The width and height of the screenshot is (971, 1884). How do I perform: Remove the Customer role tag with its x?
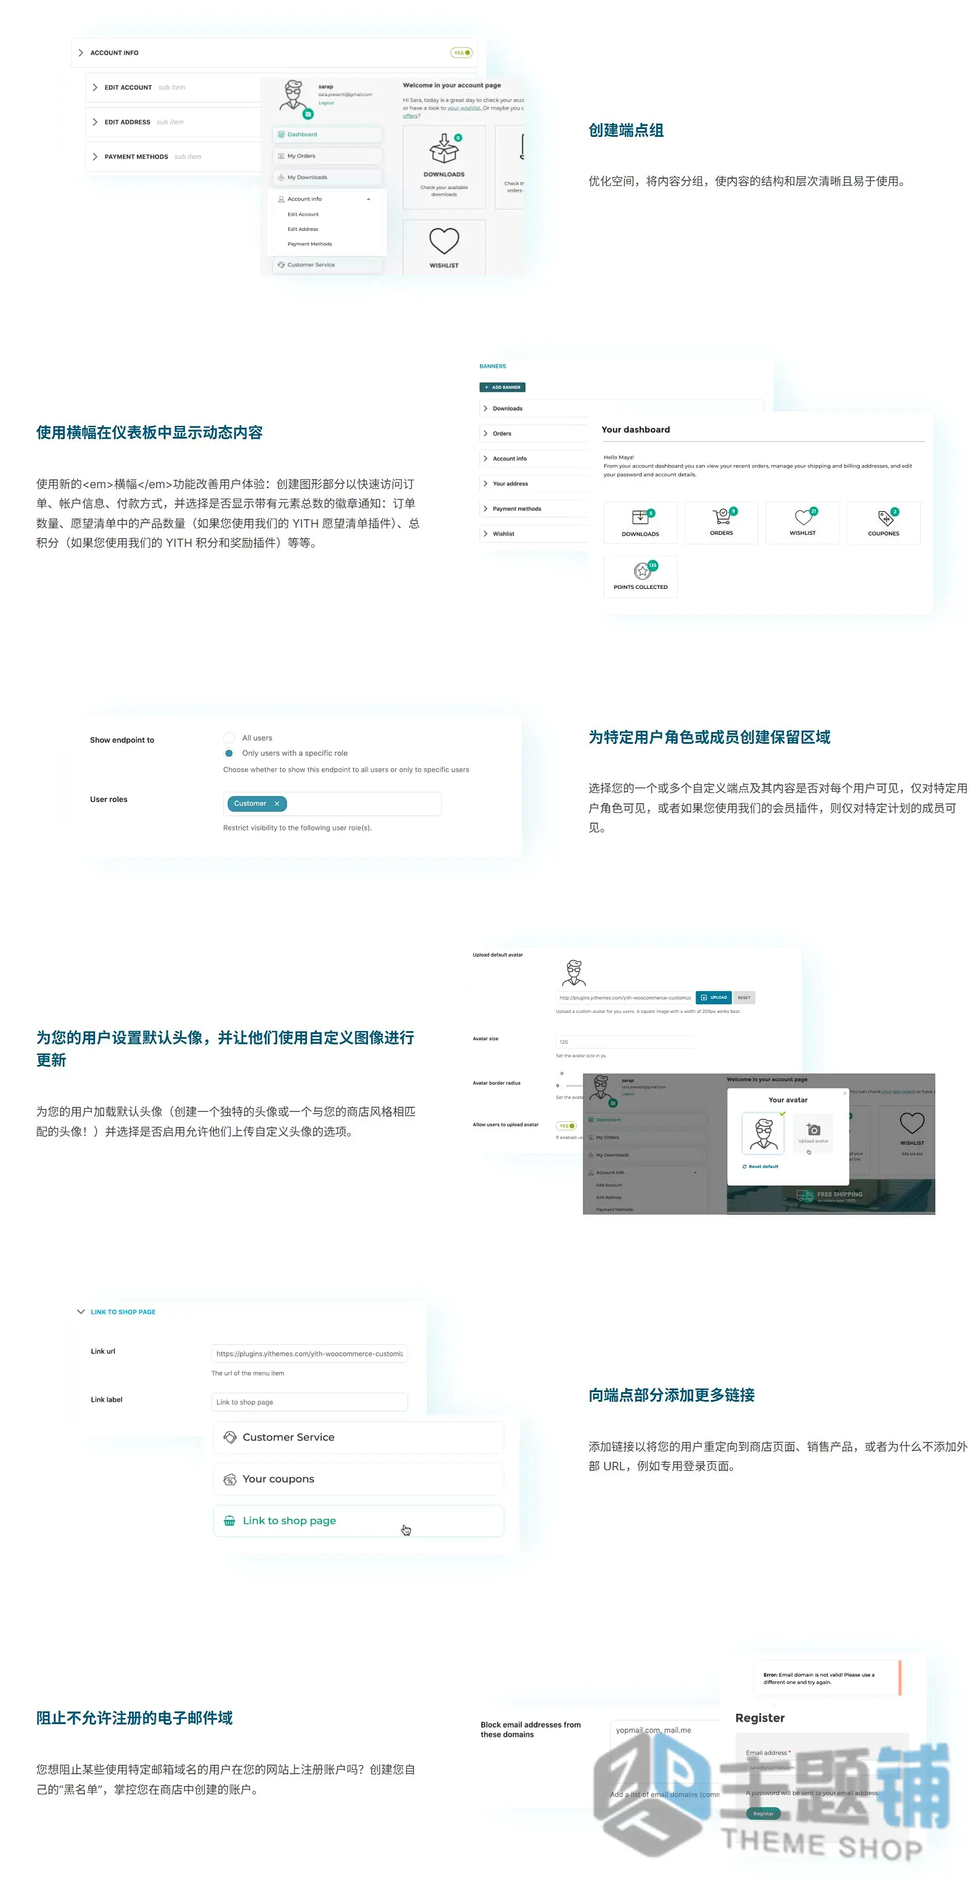[x=277, y=804]
